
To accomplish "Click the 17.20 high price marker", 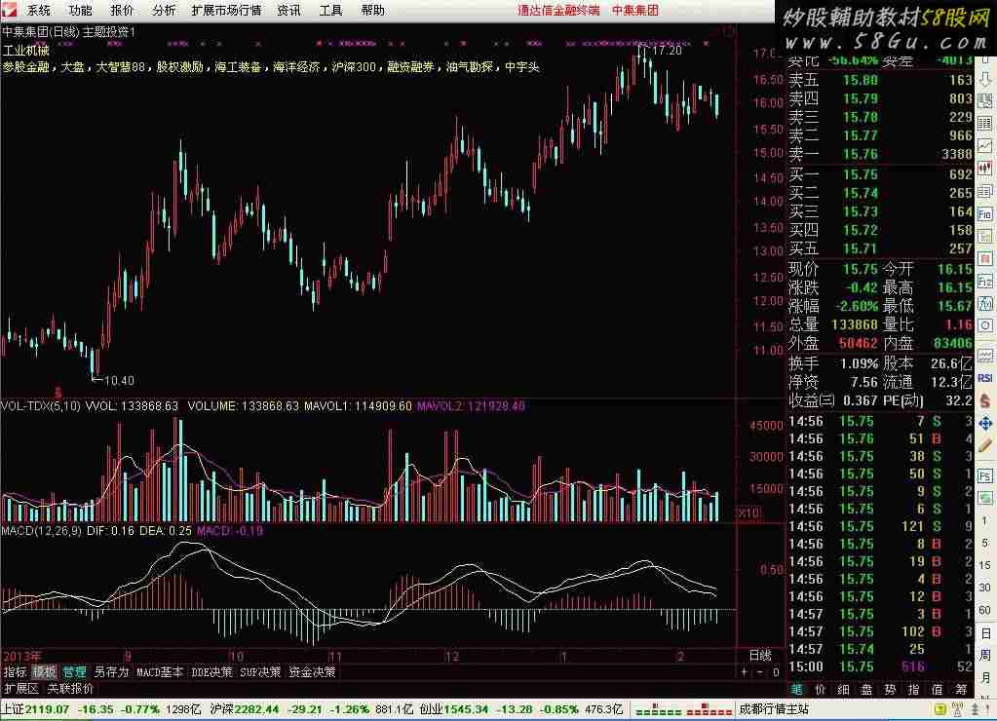I will pyautogui.click(x=667, y=50).
